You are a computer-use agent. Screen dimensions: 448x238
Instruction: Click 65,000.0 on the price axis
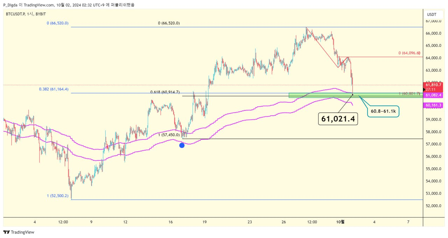(433, 46)
